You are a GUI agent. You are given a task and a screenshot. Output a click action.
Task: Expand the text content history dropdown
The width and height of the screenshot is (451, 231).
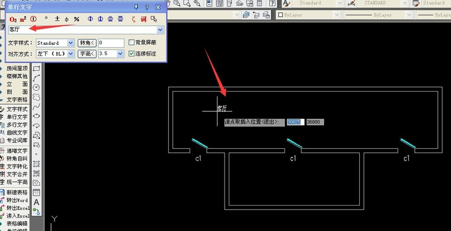coord(161,30)
